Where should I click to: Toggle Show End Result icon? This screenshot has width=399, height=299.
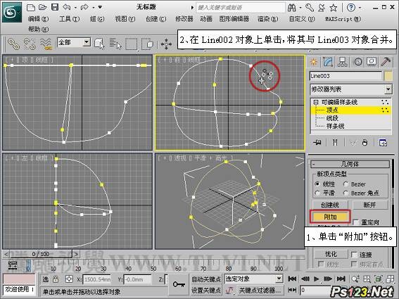tap(335, 143)
